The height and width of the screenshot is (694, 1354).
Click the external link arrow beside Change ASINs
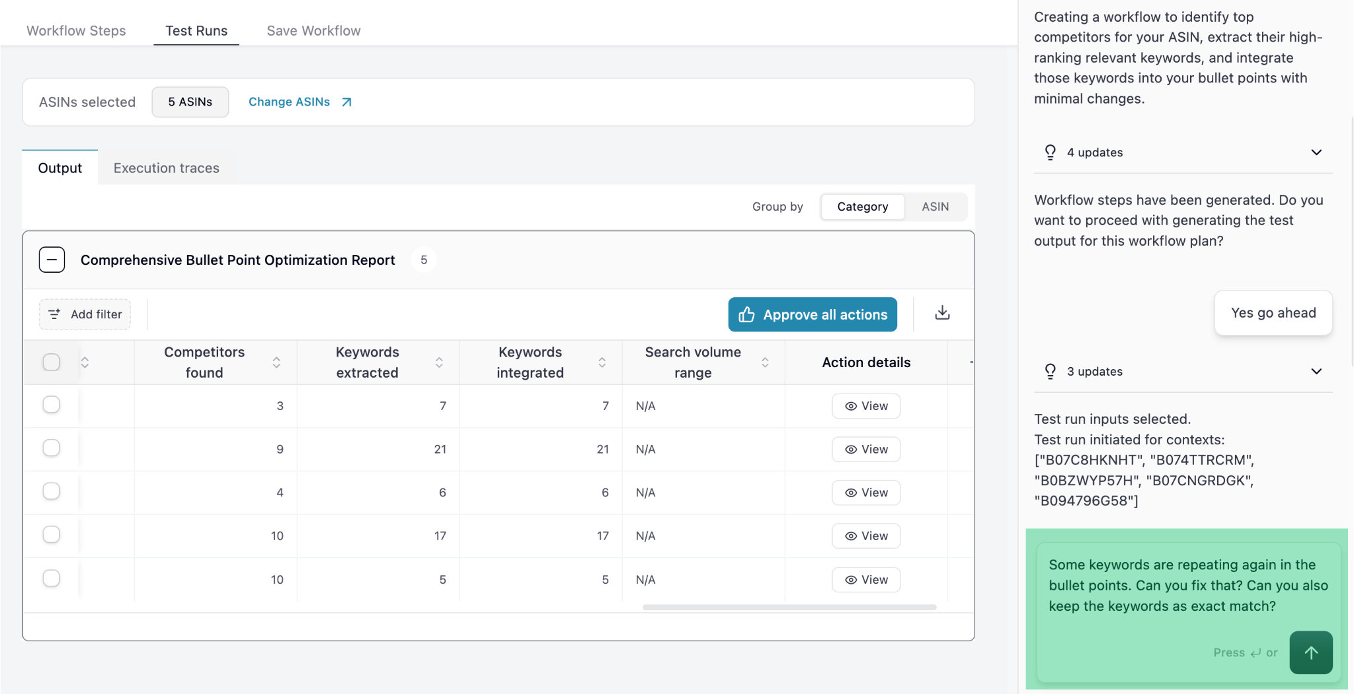pos(345,102)
